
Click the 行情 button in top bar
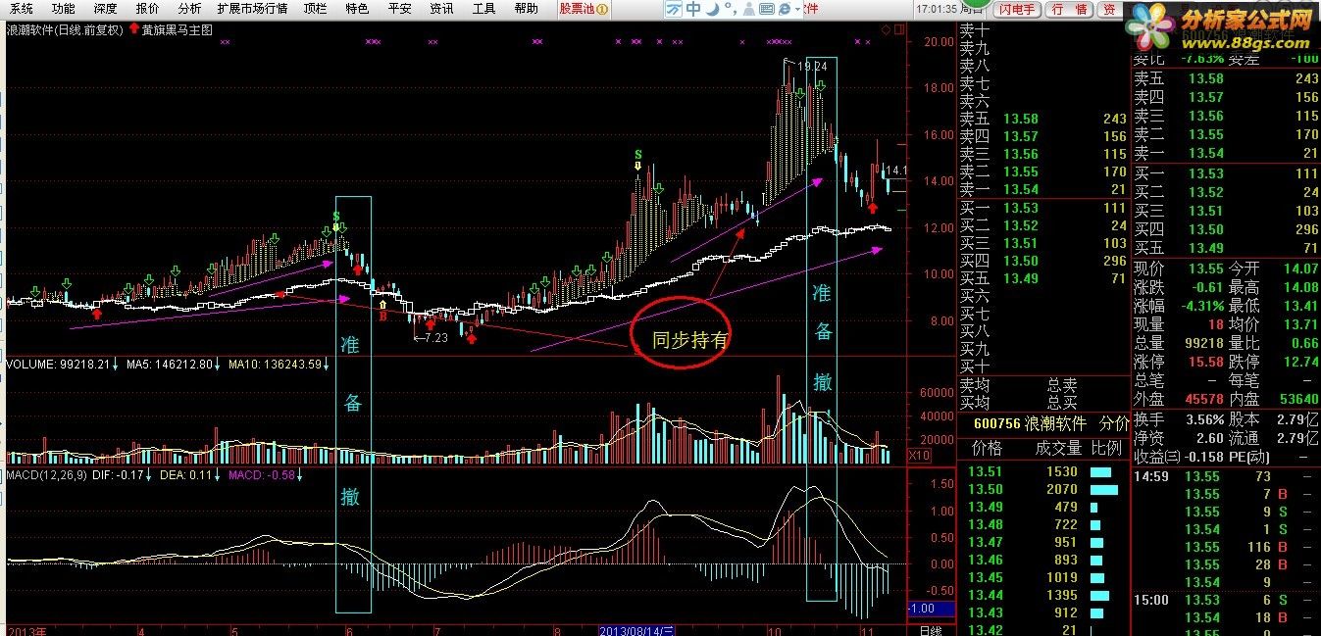[1068, 9]
